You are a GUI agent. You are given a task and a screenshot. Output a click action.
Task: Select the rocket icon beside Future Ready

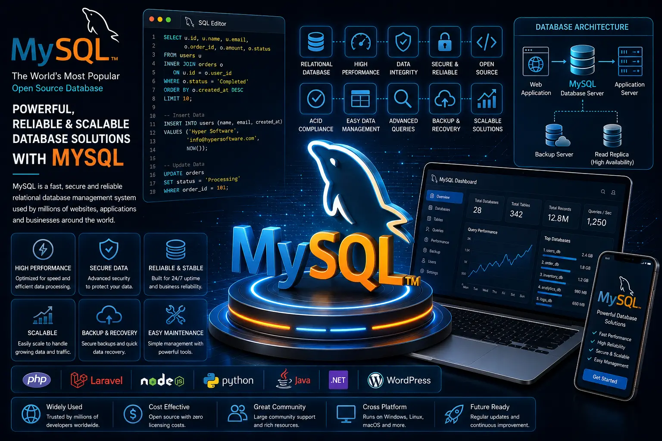(x=454, y=414)
